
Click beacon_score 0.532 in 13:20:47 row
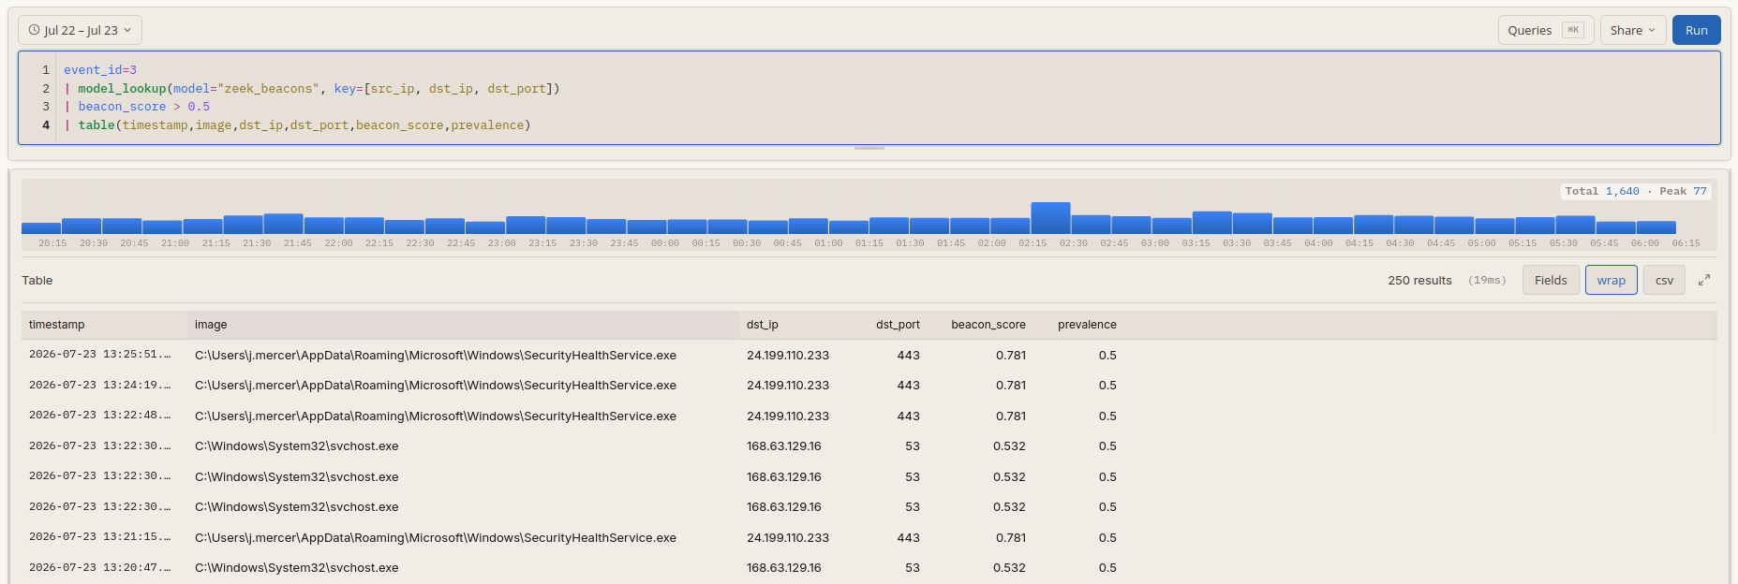coord(1009,567)
